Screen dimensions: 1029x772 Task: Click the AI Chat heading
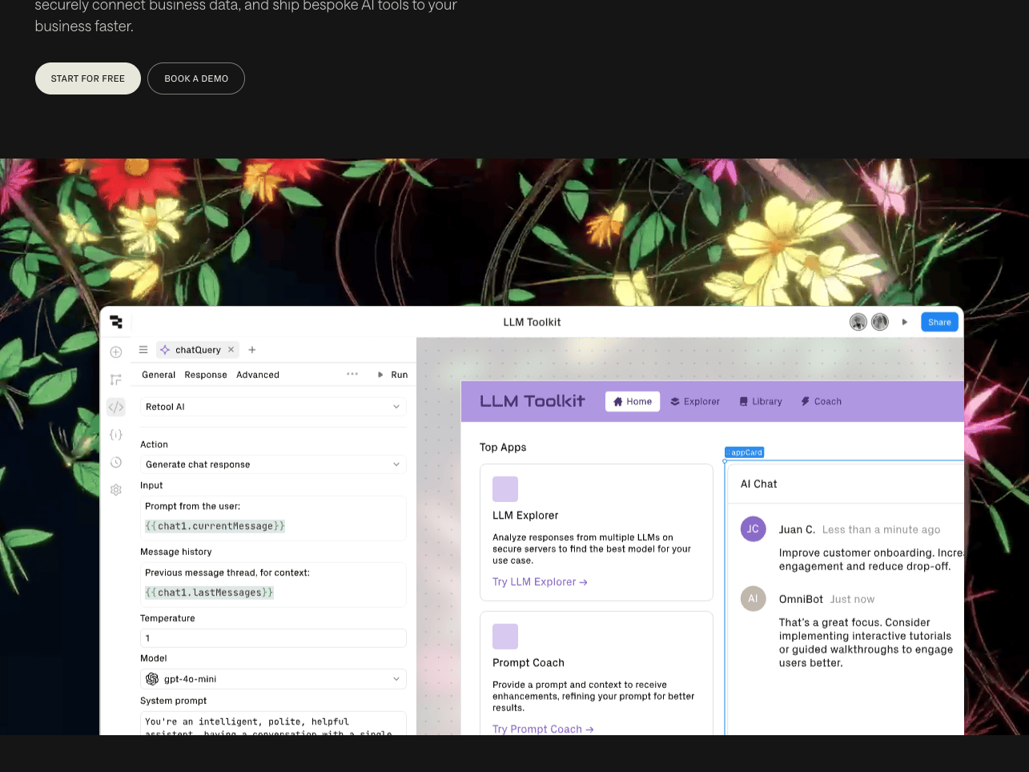[759, 484]
